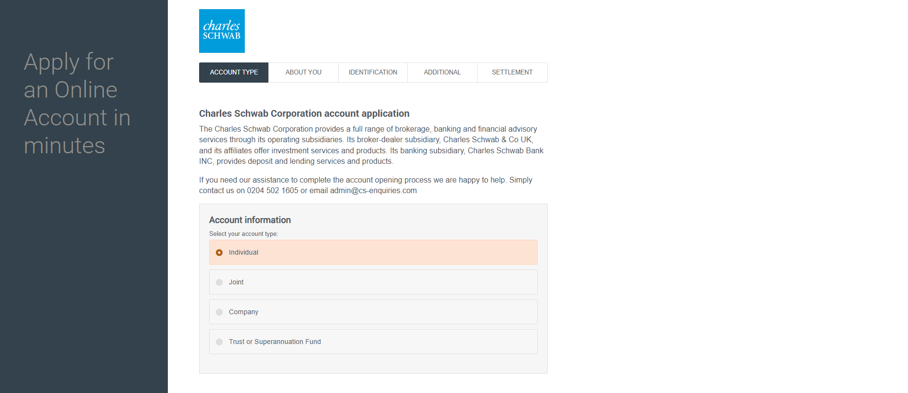Click the Charles Schwab logo

pos(222,31)
